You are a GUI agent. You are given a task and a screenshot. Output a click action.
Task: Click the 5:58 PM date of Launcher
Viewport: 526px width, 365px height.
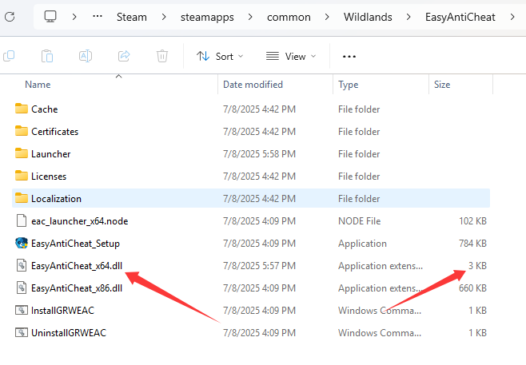click(x=259, y=154)
